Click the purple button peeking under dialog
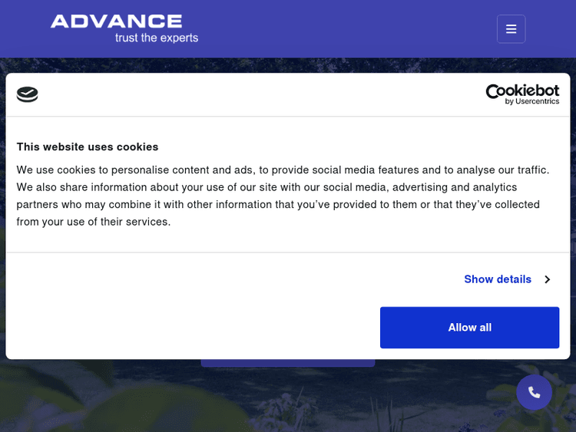This screenshot has width=576, height=432. click(x=288, y=363)
